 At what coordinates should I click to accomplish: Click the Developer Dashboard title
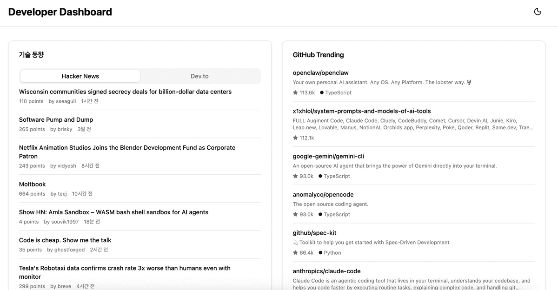60,12
